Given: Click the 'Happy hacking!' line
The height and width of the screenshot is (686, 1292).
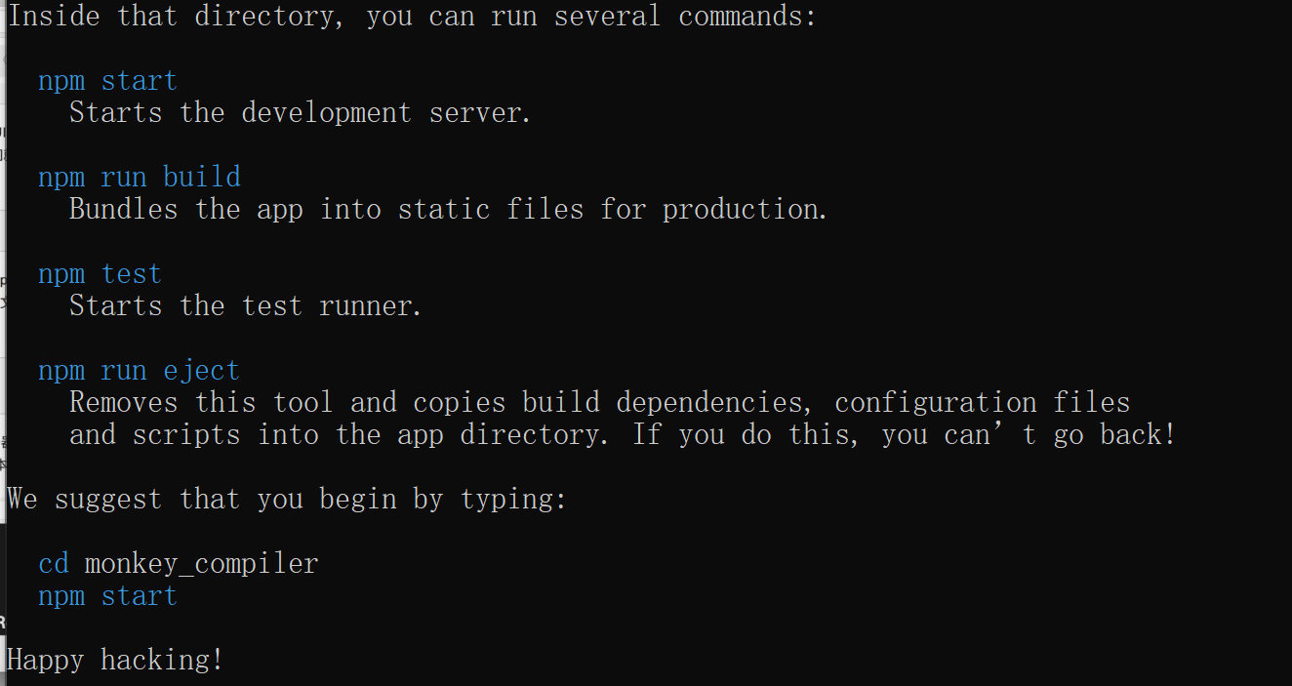Looking at the screenshot, I should [115, 661].
